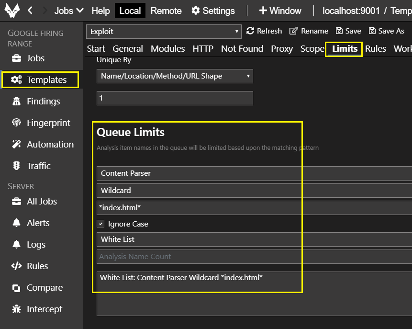Click the back arrow navigation icon
412x329 pixels.
(x=30, y=11)
